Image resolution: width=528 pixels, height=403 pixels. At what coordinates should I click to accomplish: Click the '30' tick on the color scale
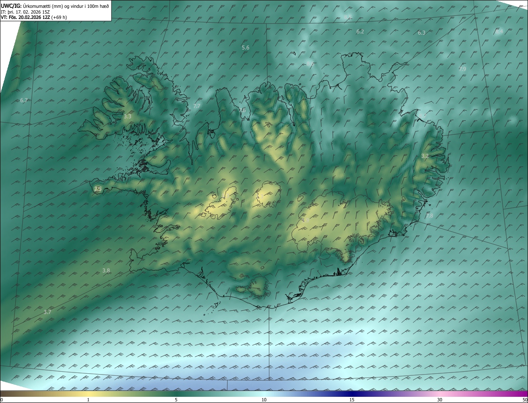pyautogui.click(x=440, y=400)
